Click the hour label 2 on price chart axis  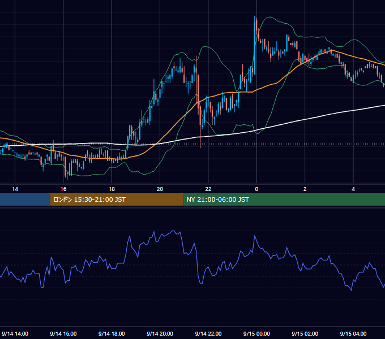pyautogui.click(x=305, y=189)
